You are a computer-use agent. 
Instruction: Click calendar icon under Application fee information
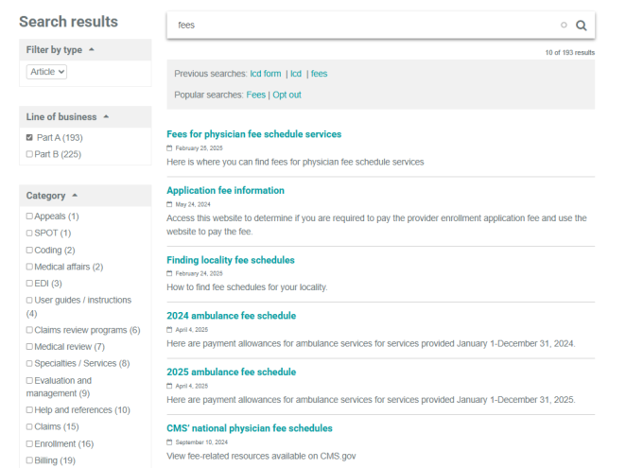click(x=169, y=204)
